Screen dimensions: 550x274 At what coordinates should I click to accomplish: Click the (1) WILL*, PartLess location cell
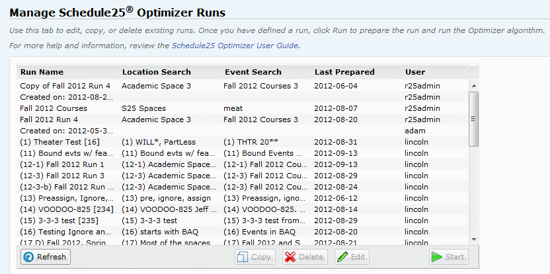(x=159, y=142)
